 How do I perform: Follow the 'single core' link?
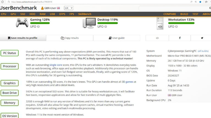(x=56, y=65)
